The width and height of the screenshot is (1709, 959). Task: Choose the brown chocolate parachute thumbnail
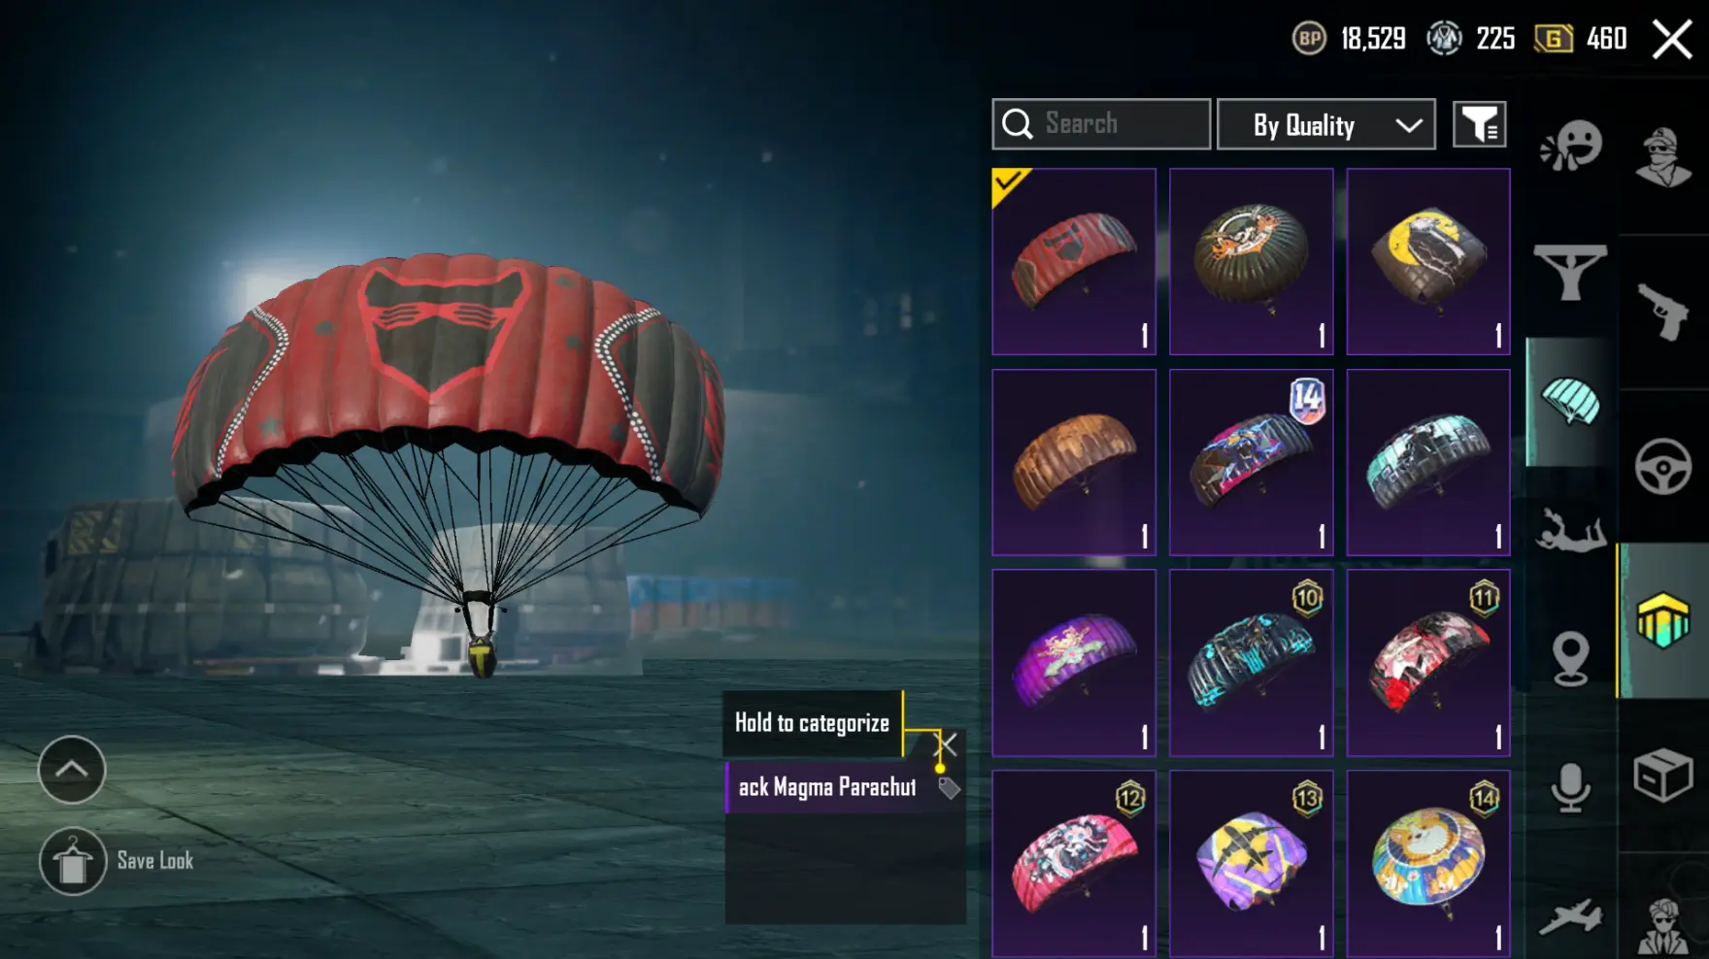1074,462
